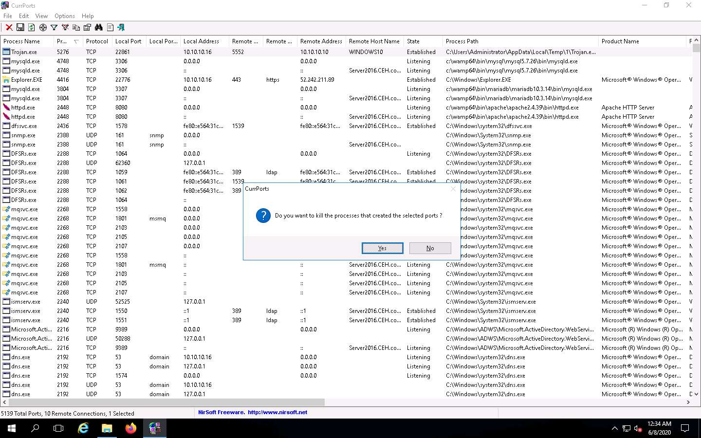Sort by State column header
The height and width of the screenshot is (438, 701).
(424, 41)
